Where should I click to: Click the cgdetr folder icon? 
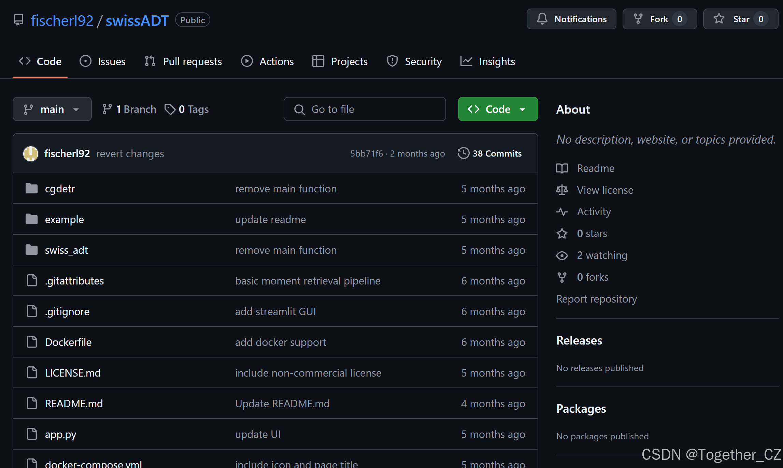click(32, 188)
